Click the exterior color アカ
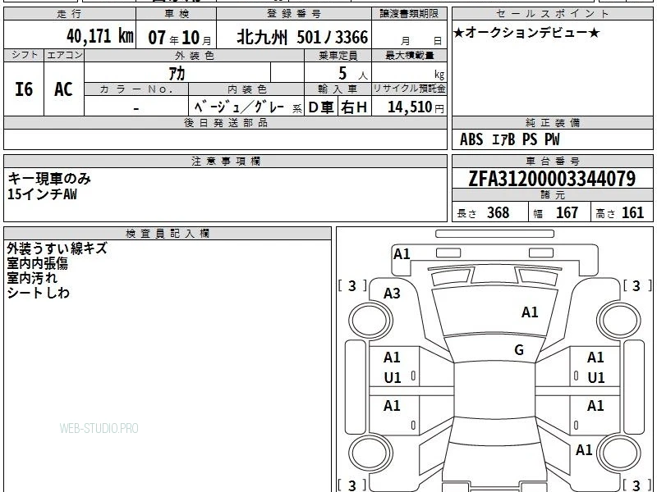This screenshot has width=657, height=492. coord(177,73)
